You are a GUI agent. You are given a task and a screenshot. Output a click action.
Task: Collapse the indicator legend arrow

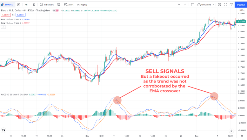[3, 27]
